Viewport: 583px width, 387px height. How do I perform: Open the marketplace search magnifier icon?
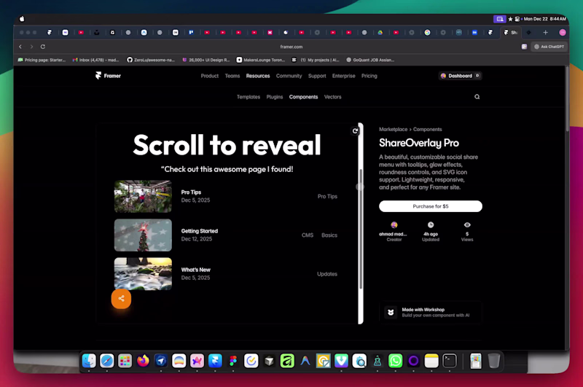pyautogui.click(x=477, y=97)
